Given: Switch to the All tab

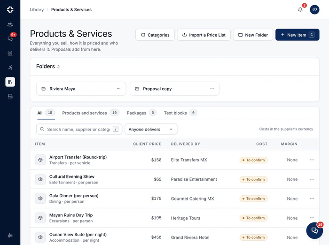Looking at the screenshot, I should coord(46,113).
